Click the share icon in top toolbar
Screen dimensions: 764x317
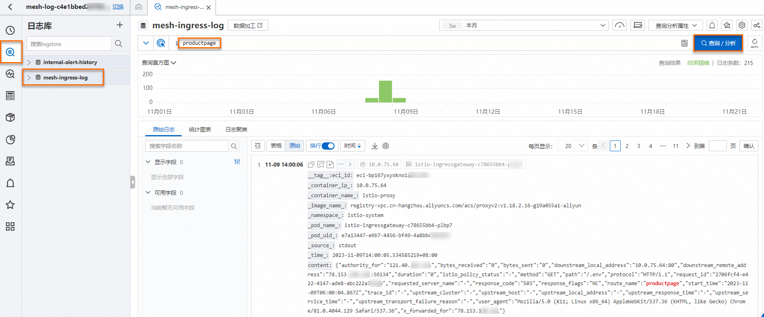tap(757, 25)
